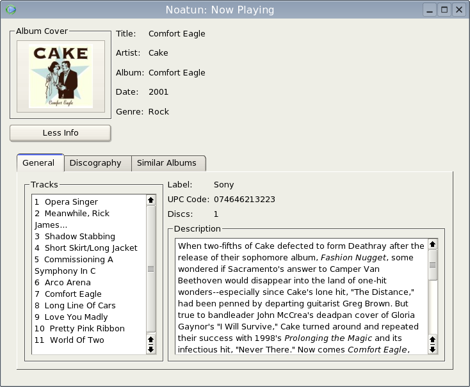Select track 3 Shadow Stabbing
The height and width of the screenshot is (387, 470).
coord(75,236)
